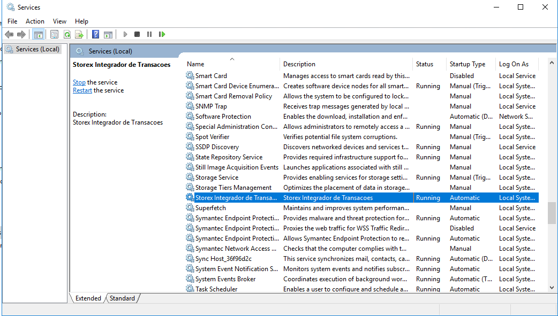Click gear icon beside Storage Service
The height and width of the screenshot is (316, 558).
click(190, 177)
